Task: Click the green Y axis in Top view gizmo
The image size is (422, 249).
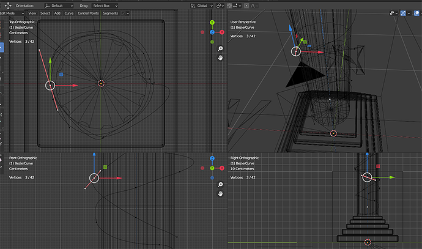Action: pyautogui.click(x=212, y=23)
